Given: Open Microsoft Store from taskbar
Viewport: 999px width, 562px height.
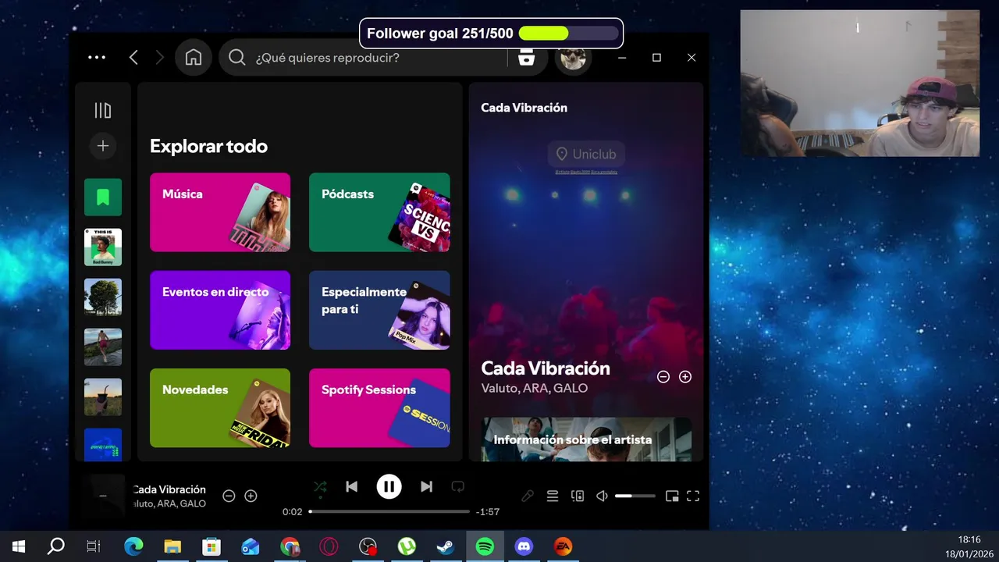Looking at the screenshot, I should point(212,546).
